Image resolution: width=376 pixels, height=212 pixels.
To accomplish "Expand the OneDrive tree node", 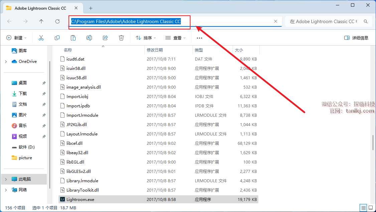I will coord(6,62).
